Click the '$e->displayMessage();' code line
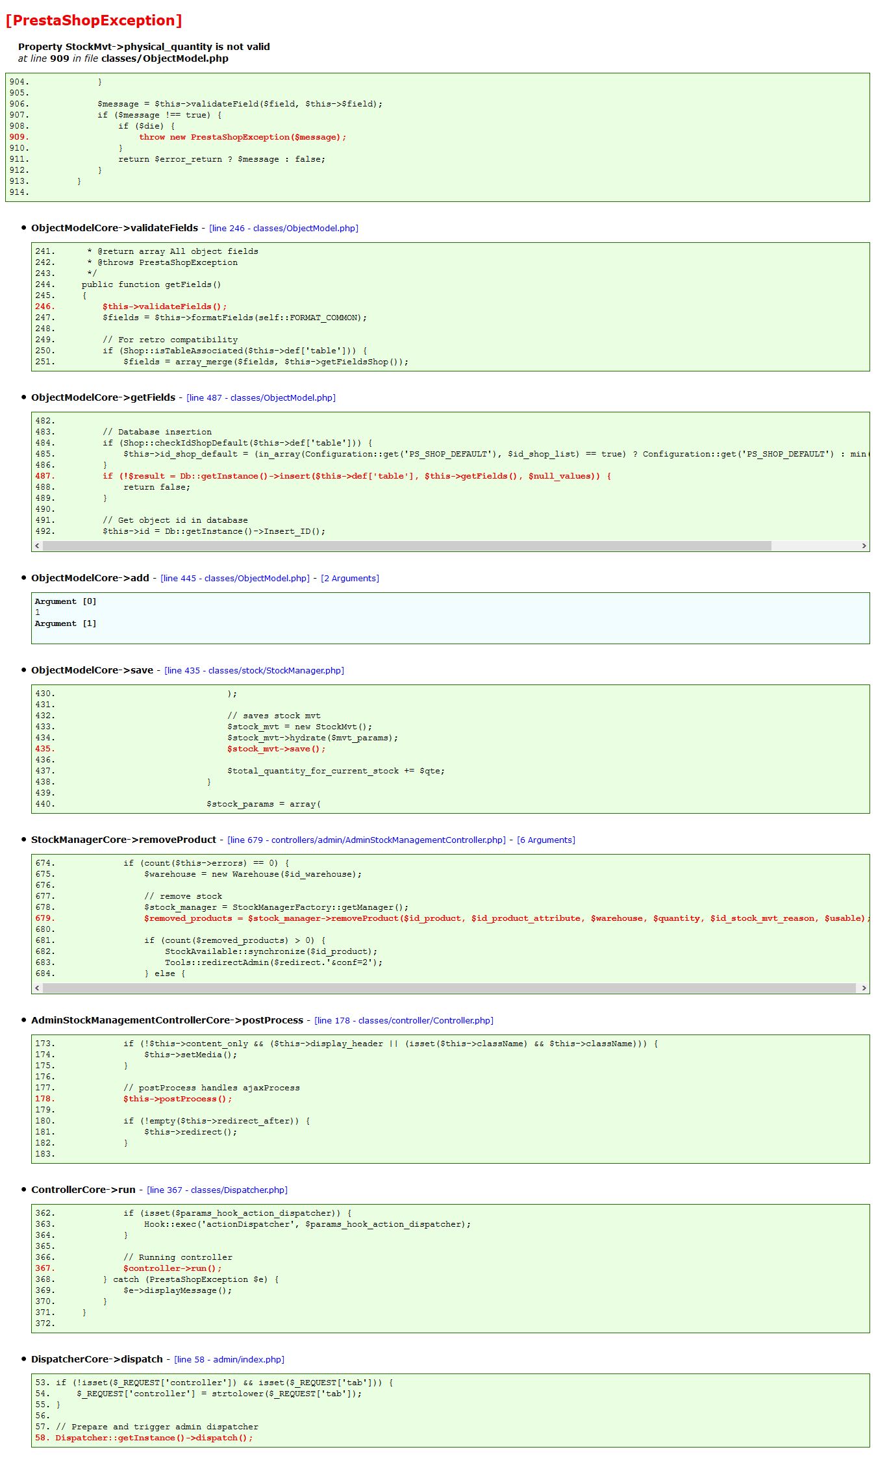The image size is (876, 1467). pos(178,1291)
